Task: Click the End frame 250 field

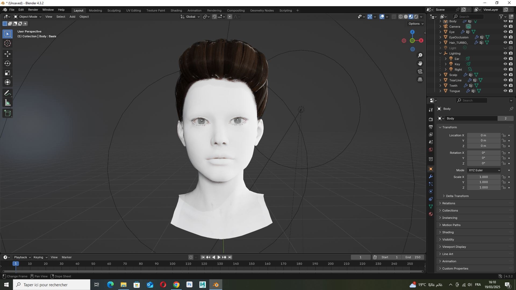Action: pyautogui.click(x=413, y=257)
